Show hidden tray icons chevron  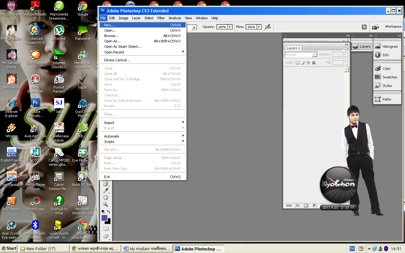tap(369, 249)
